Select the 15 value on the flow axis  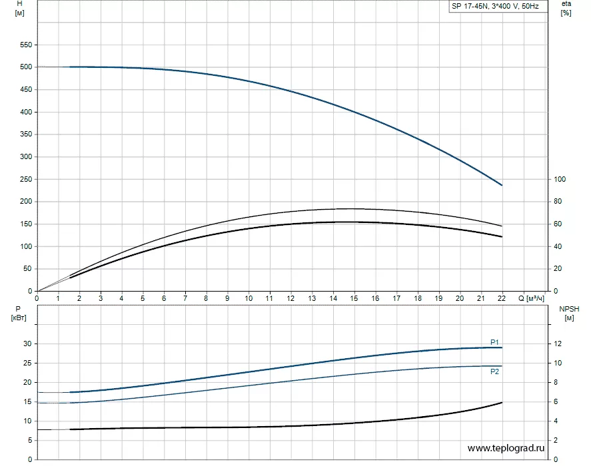pyautogui.click(x=354, y=298)
